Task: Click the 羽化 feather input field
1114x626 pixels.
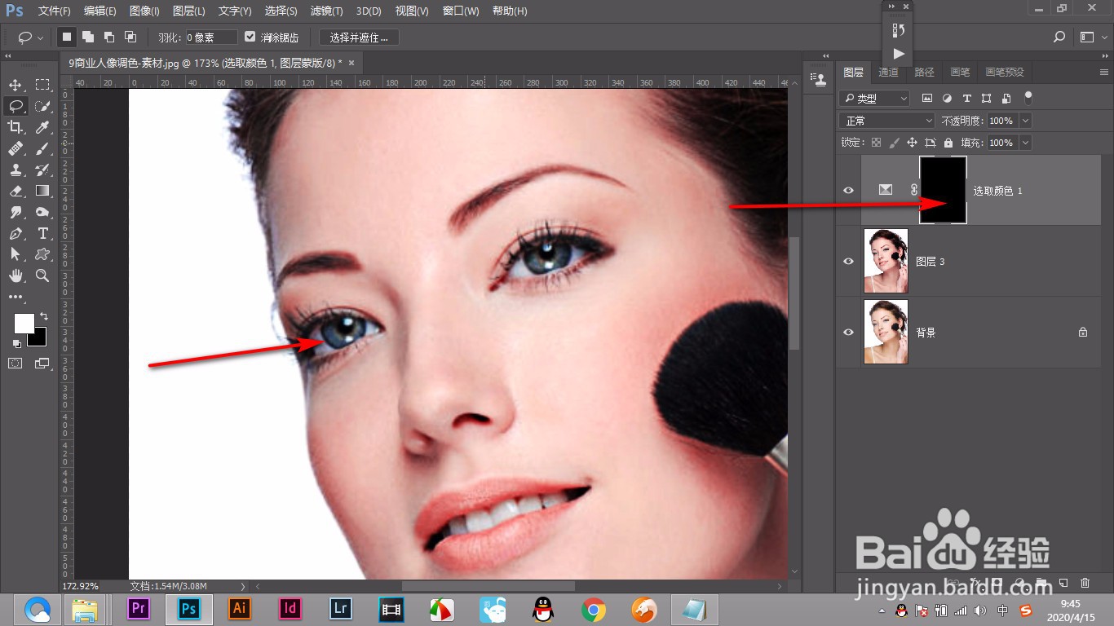Action: (x=211, y=37)
